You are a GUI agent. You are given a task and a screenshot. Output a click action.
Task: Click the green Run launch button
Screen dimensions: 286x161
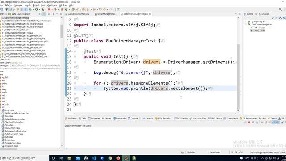pyautogui.click(x=37, y=9)
